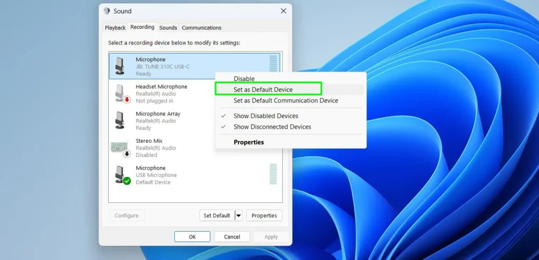Image resolution: width=539 pixels, height=260 pixels.
Task: Toggle Show Disabled Devices in context menu
Action: pos(266,116)
